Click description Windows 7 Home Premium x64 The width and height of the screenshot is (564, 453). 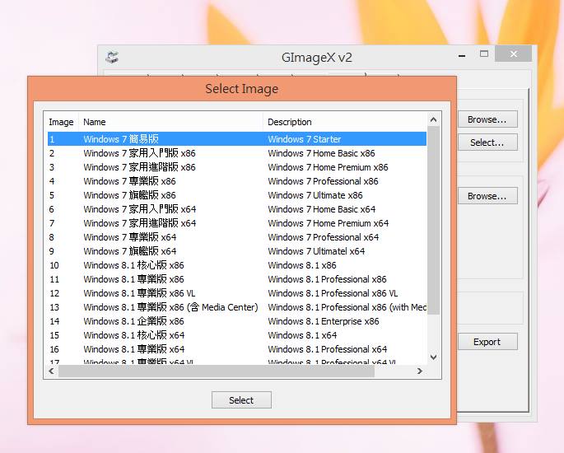[329, 223]
